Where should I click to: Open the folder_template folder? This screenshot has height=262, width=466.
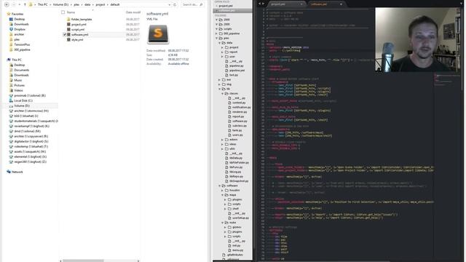tap(82, 20)
